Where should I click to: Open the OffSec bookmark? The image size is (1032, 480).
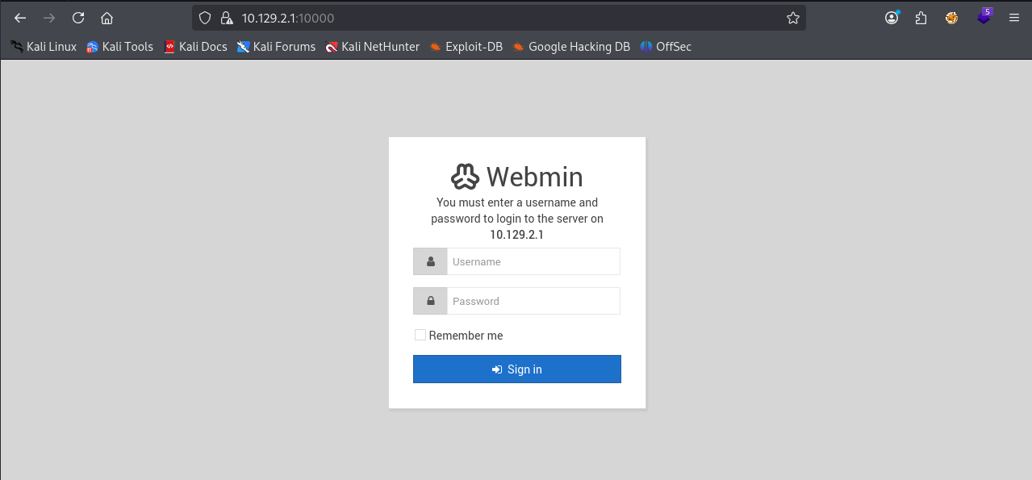coord(666,47)
